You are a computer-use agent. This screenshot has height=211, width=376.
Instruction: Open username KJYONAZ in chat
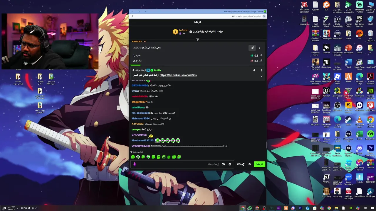[x=137, y=124]
